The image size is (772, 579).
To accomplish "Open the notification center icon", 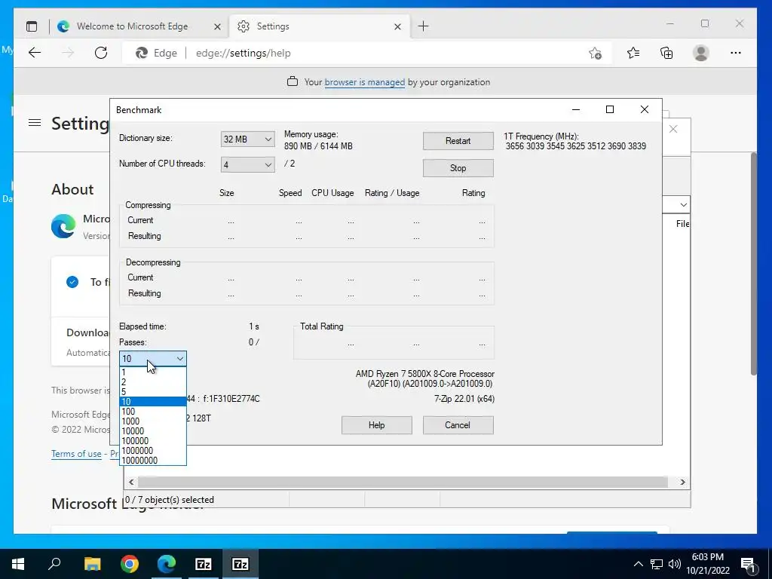I will click(x=749, y=564).
